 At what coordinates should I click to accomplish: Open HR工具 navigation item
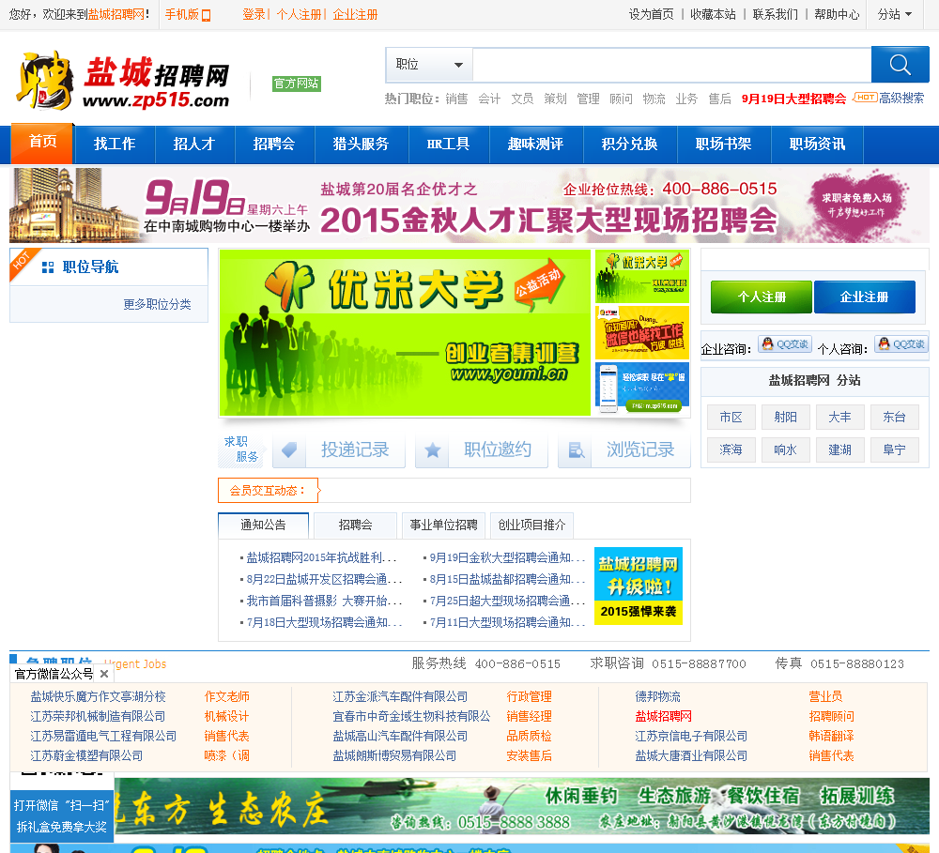pos(449,144)
